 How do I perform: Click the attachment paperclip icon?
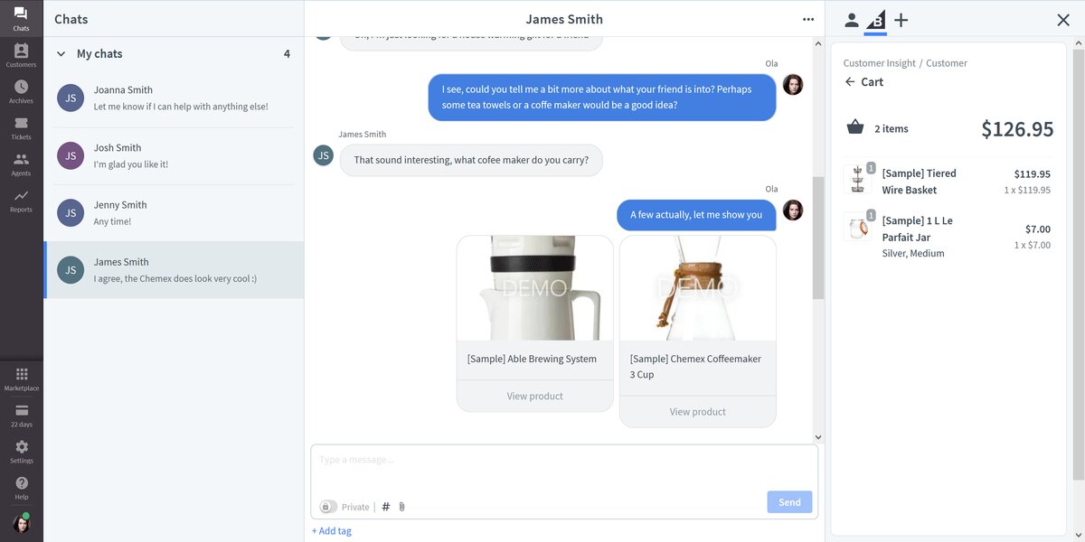(401, 507)
